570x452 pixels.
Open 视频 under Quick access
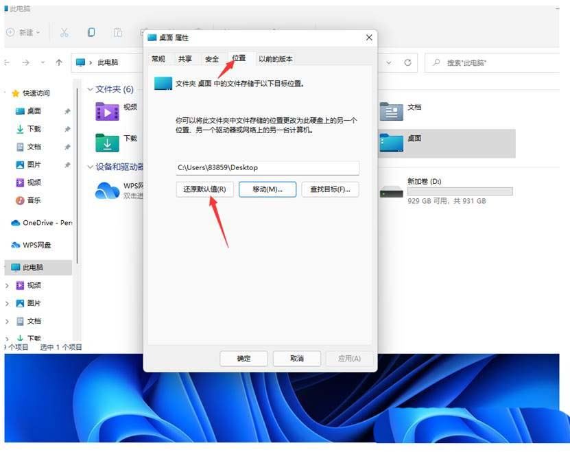click(x=34, y=182)
